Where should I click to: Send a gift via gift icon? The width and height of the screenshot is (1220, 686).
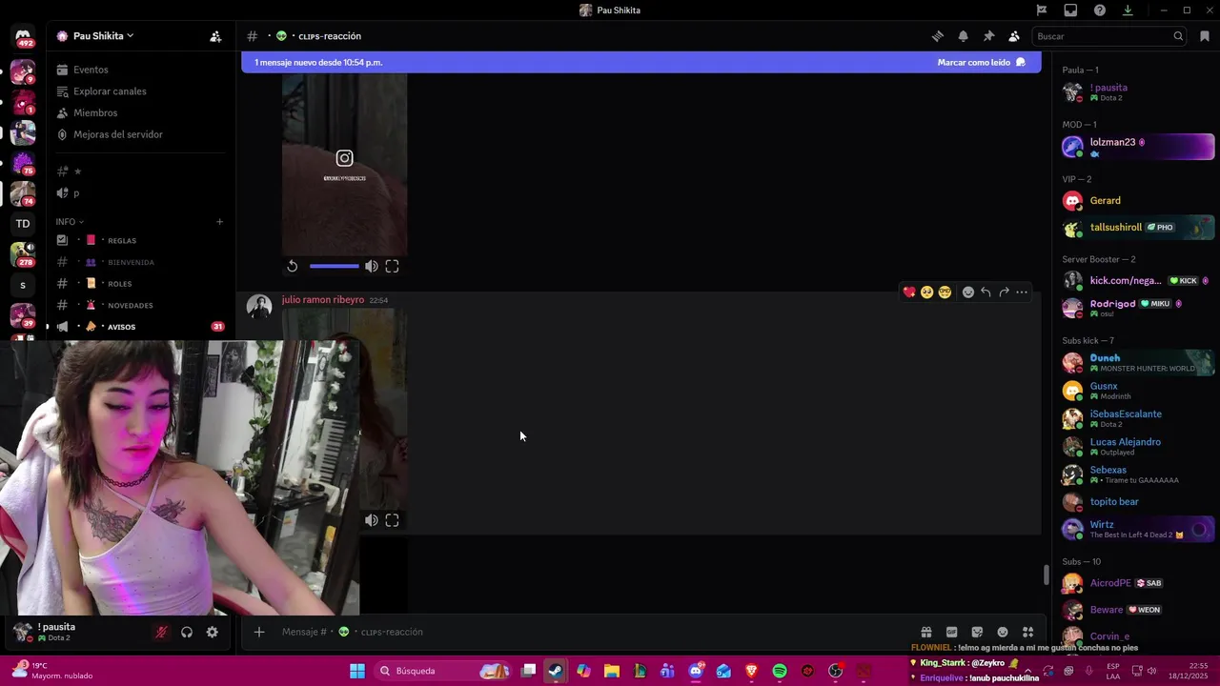925,632
